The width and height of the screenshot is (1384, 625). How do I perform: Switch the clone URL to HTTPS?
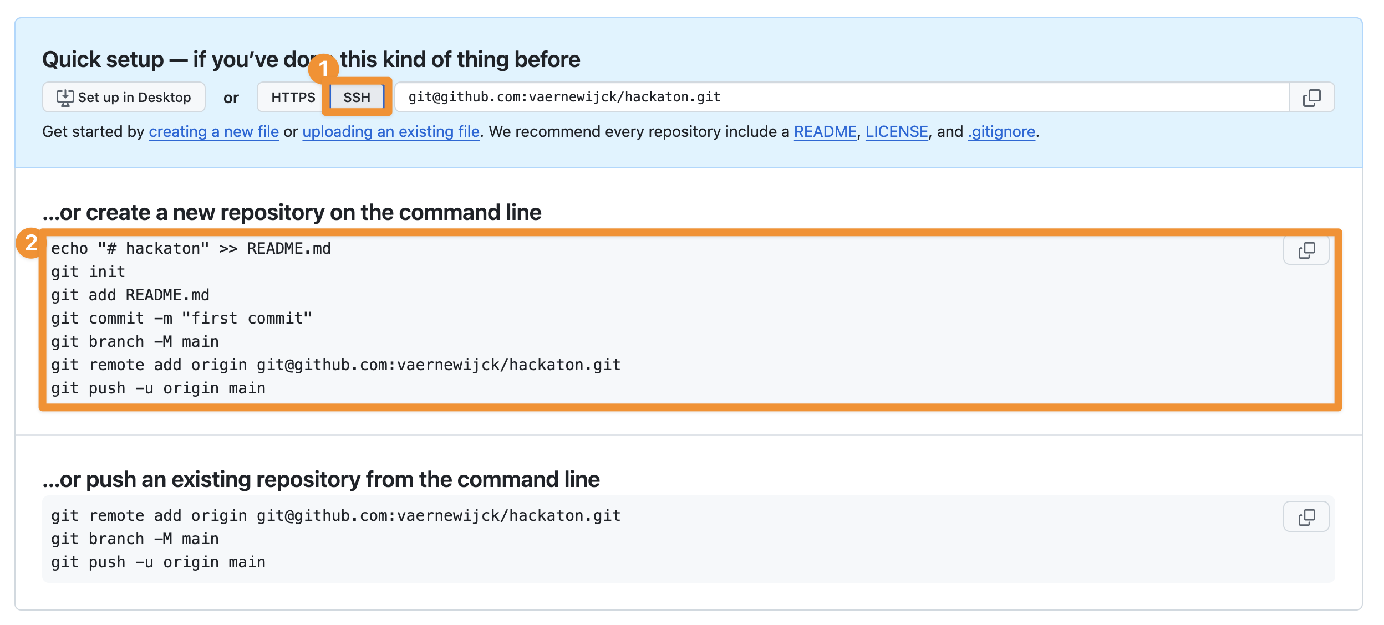tap(293, 98)
